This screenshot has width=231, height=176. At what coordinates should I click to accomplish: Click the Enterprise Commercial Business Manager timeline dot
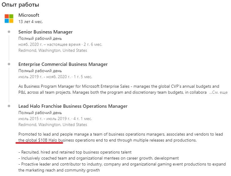point(9,64)
